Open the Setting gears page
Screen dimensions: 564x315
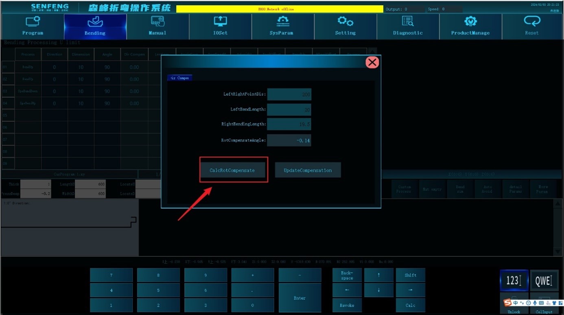(345, 26)
